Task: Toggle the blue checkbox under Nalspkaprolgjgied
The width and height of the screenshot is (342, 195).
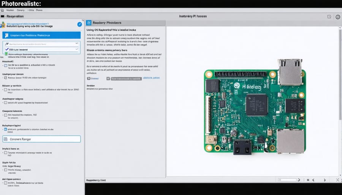Action: [6, 129]
